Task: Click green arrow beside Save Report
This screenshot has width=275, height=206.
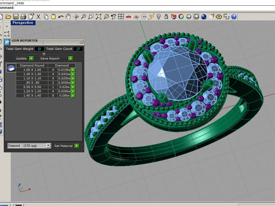Action: click(71, 58)
